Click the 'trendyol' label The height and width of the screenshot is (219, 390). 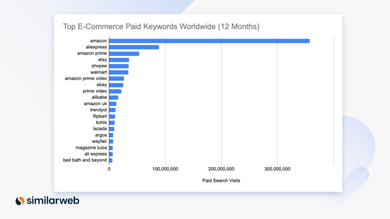[x=98, y=110]
